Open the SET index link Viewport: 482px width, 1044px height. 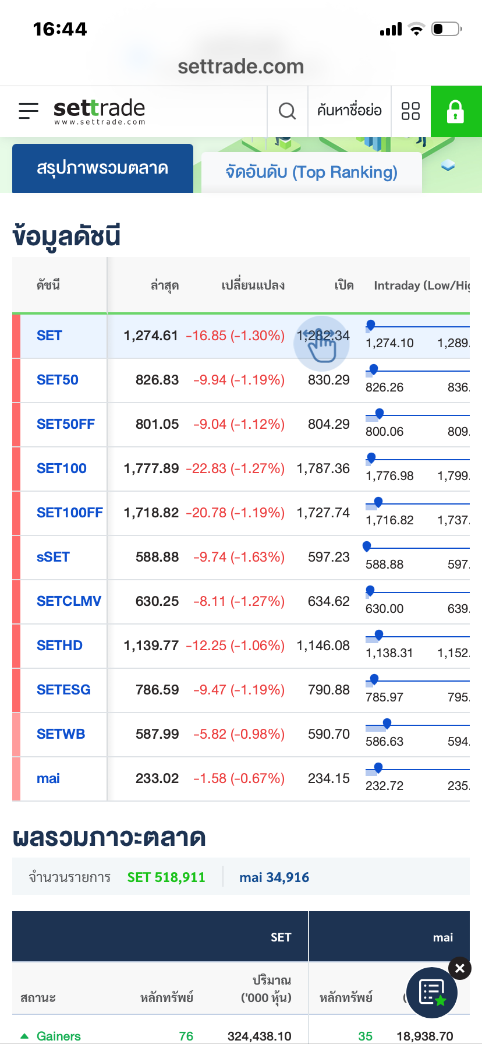(x=49, y=336)
